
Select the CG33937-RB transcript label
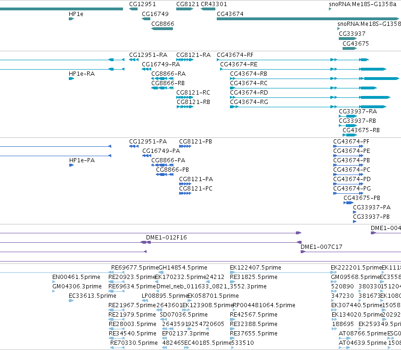pos(357,121)
